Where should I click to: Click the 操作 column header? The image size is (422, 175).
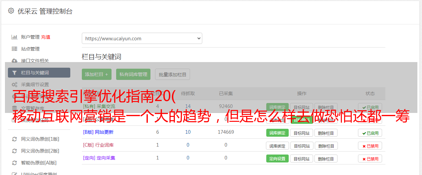pos(302,93)
